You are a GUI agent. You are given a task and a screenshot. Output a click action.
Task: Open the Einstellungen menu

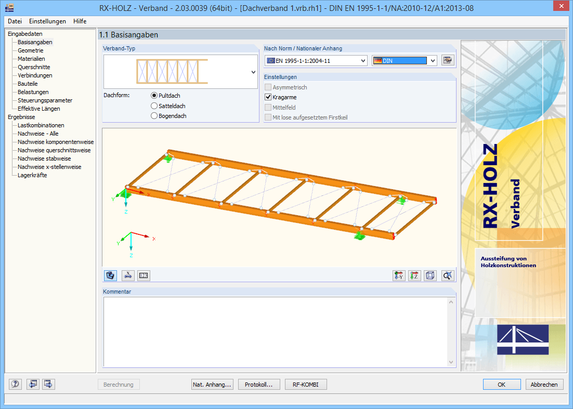click(x=47, y=21)
